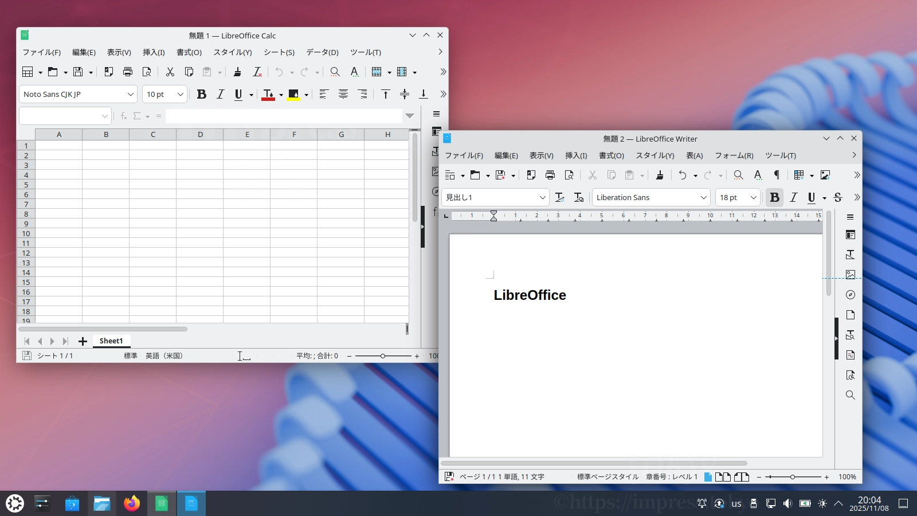917x516 pixels.
Task: Open Navigator in Writer sidebar
Action: (x=851, y=295)
